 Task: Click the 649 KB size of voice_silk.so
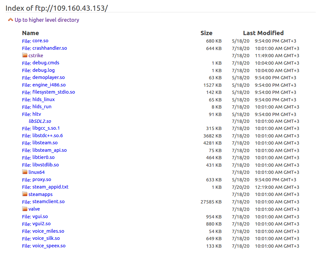point(214,239)
